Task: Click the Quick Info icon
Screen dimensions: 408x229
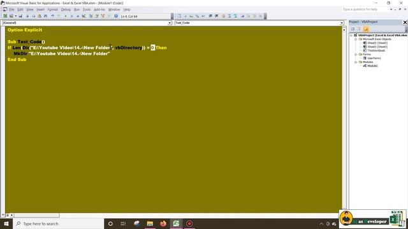Action: [x=191, y=16]
